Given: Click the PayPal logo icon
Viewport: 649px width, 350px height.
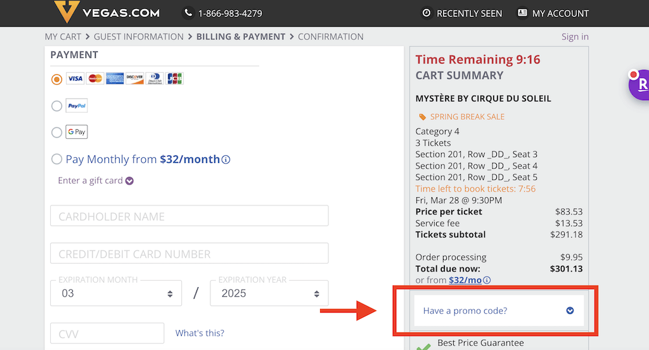Looking at the screenshot, I should (x=77, y=106).
